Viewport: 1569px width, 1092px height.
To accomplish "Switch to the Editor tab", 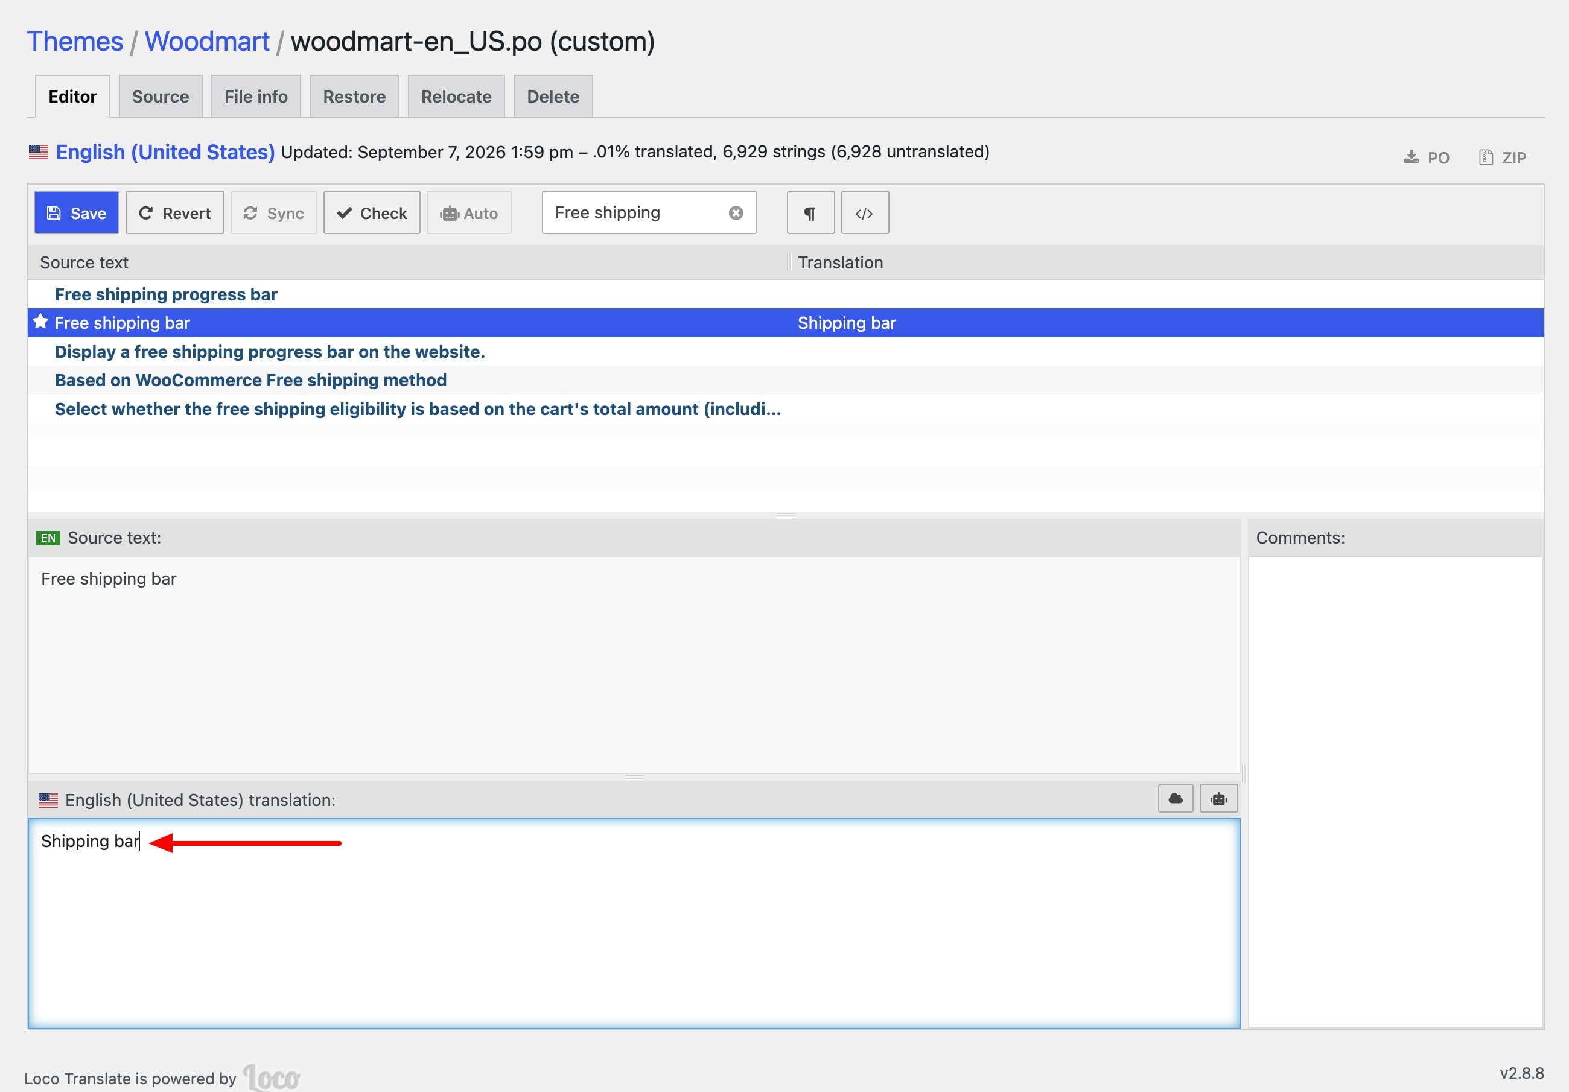I will coord(72,97).
